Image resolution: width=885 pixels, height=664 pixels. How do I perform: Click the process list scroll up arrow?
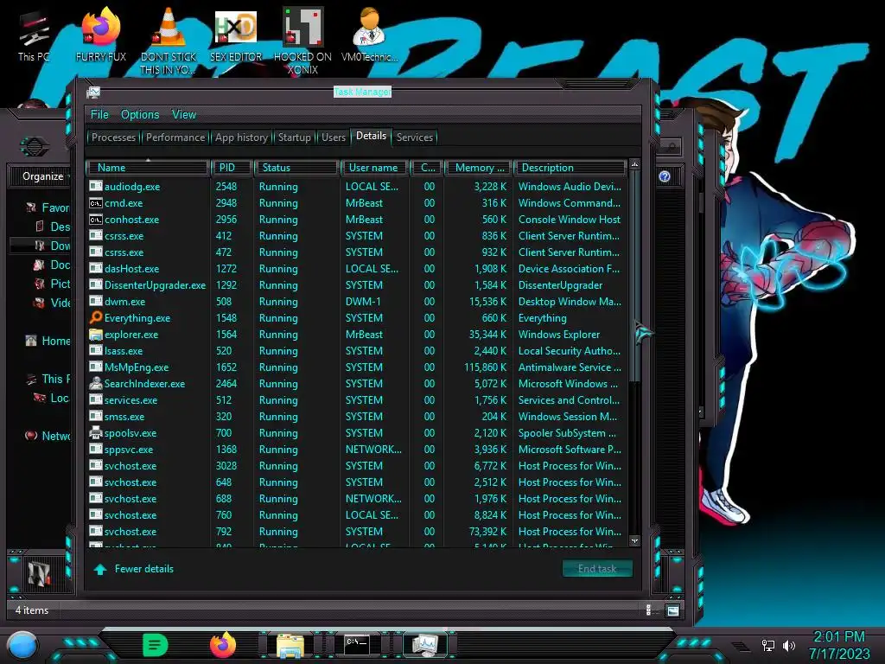point(634,165)
